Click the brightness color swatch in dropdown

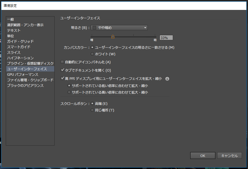(x=94, y=28)
